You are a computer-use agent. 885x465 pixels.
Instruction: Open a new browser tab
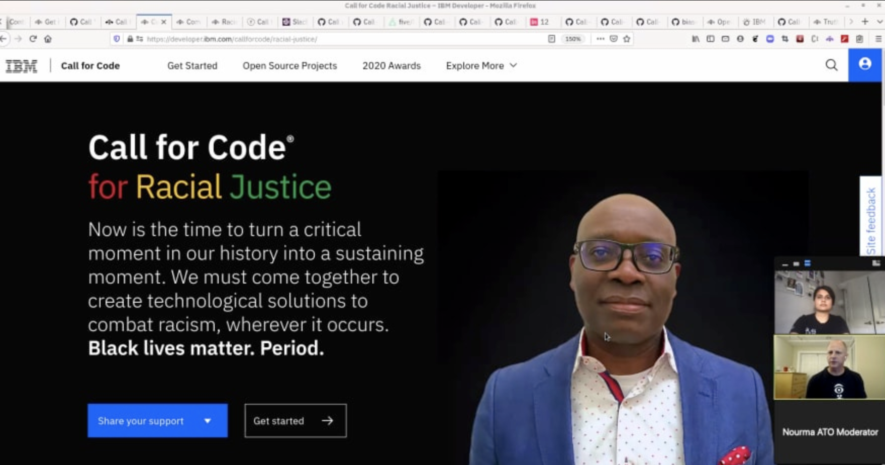(865, 22)
